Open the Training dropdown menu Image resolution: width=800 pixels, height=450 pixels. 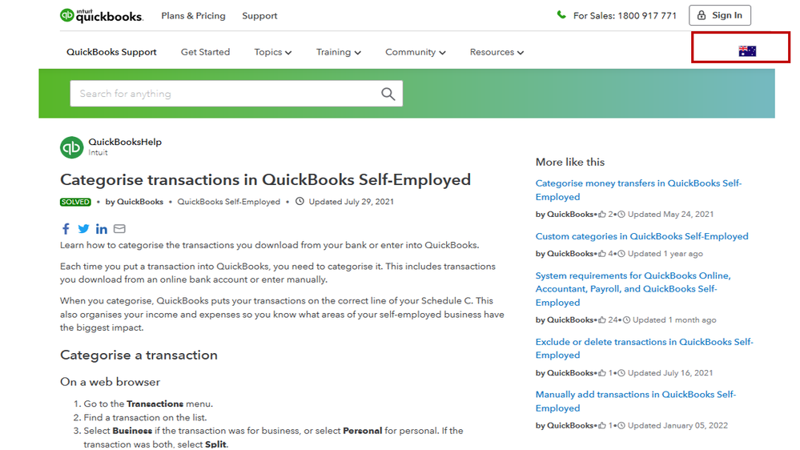(x=338, y=52)
